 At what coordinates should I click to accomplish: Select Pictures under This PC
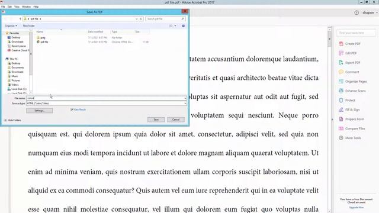(14, 80)
